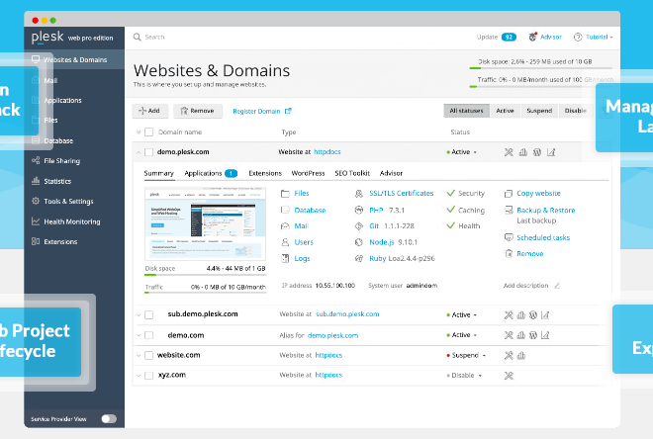Click statistics icon in sub.demo.plesk.com row
Screen dimensions: 653x439
click(x=521, y=315)
